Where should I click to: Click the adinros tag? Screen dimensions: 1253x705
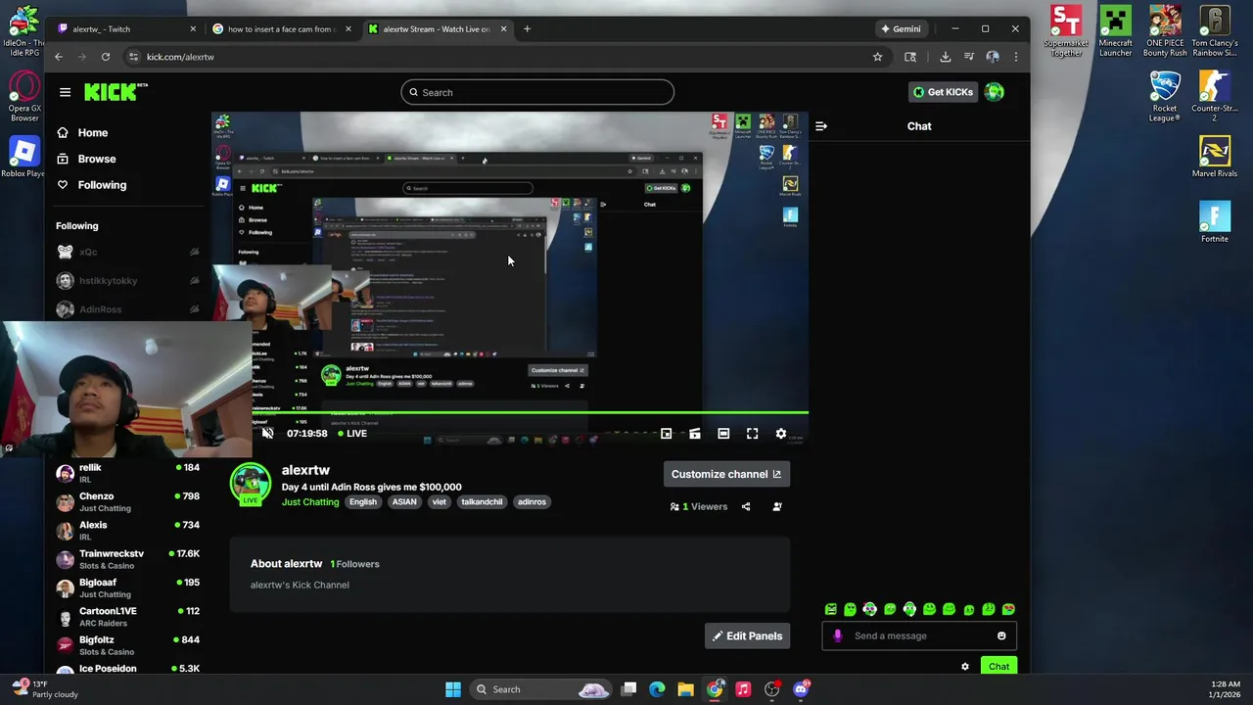point(532,501)
